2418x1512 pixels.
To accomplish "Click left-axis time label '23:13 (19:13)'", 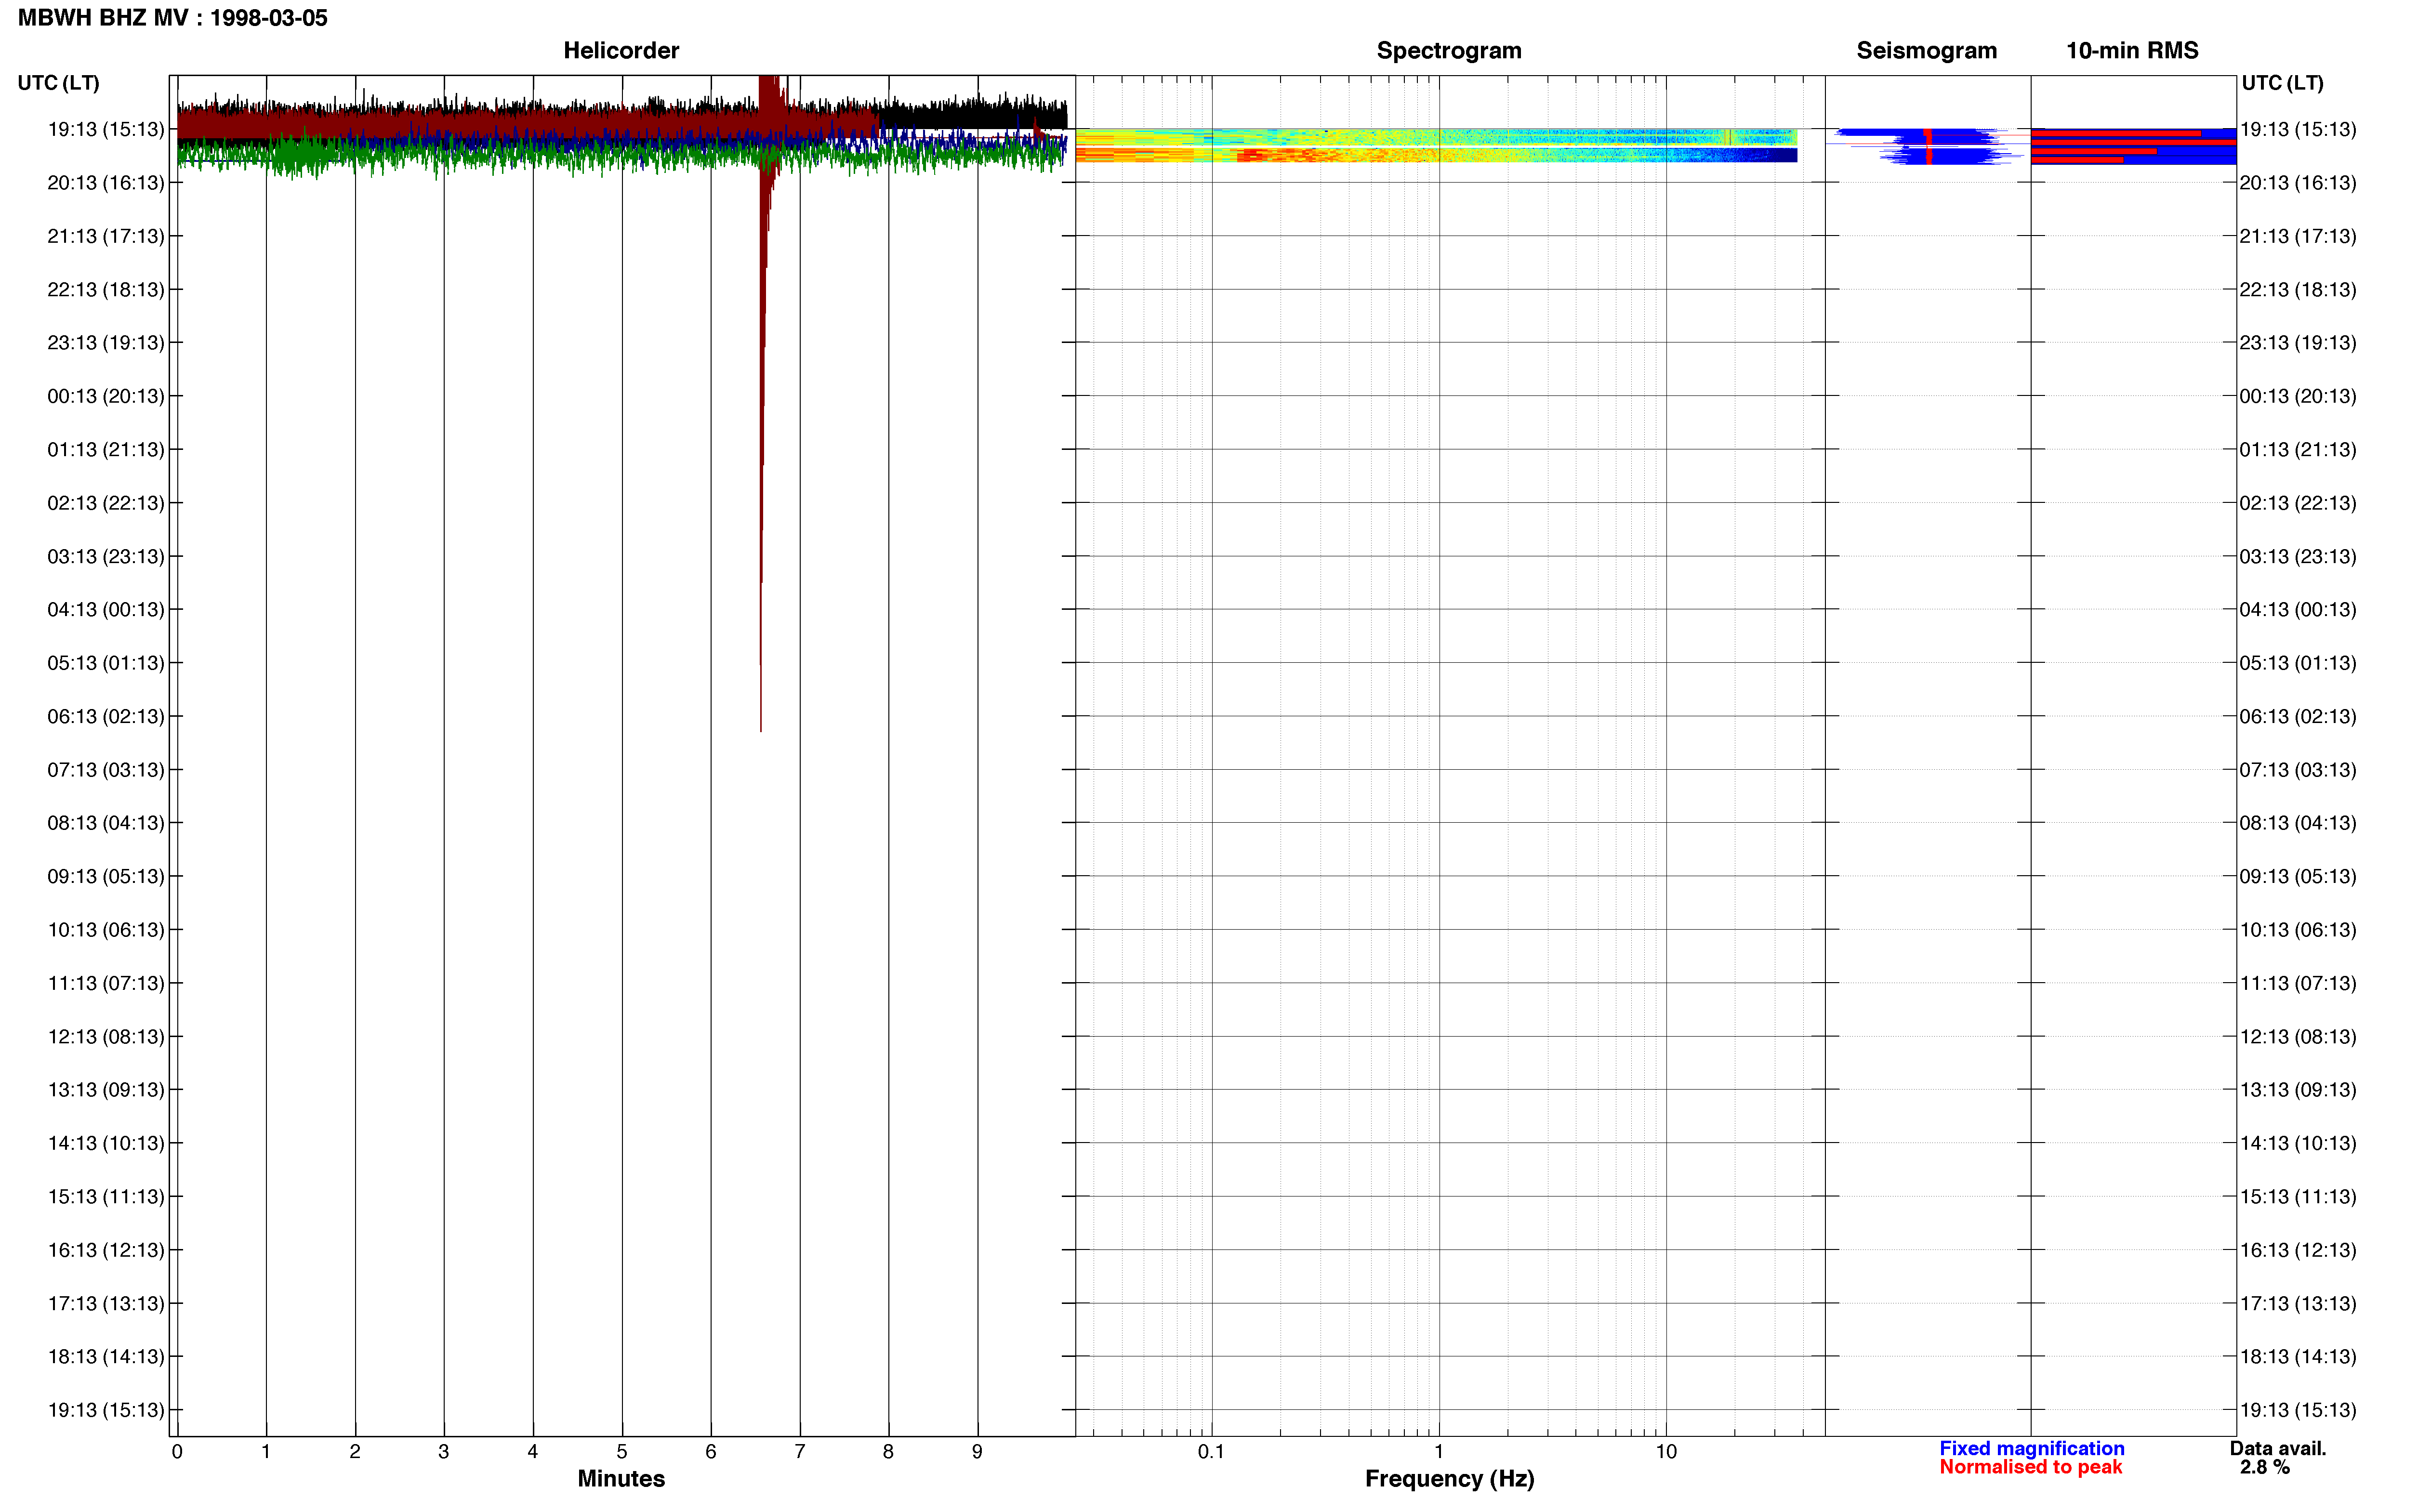I will [105, 343].
